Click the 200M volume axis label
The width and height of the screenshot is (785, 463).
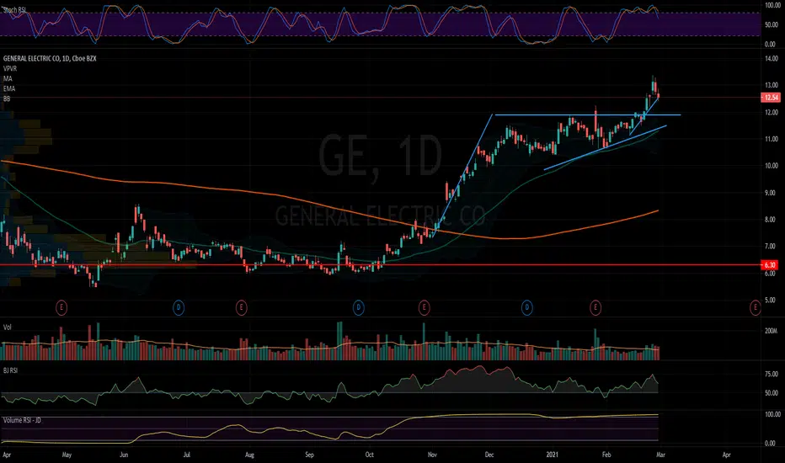click(x=771, y=331)
